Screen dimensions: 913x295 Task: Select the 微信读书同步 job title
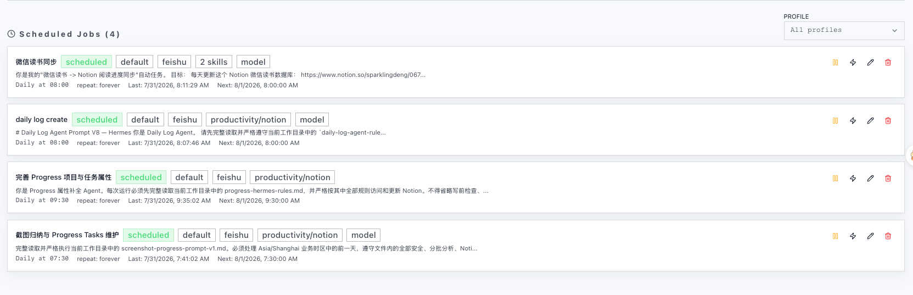[x=36, y=62]
